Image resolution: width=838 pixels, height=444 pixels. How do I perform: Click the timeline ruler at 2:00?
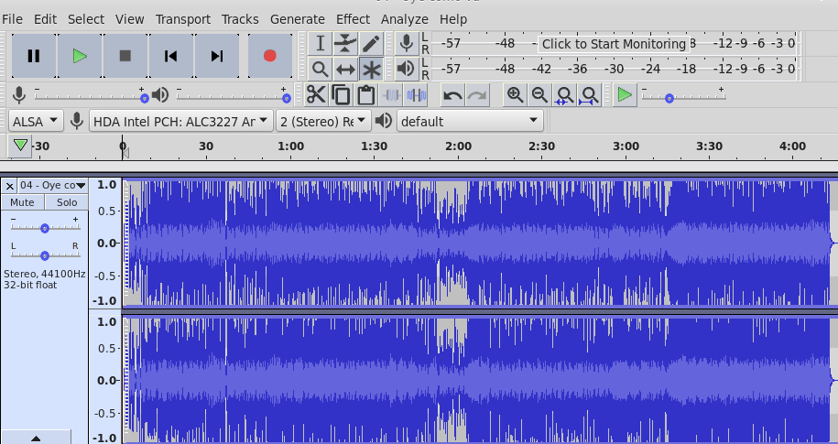tap(459, 146)
